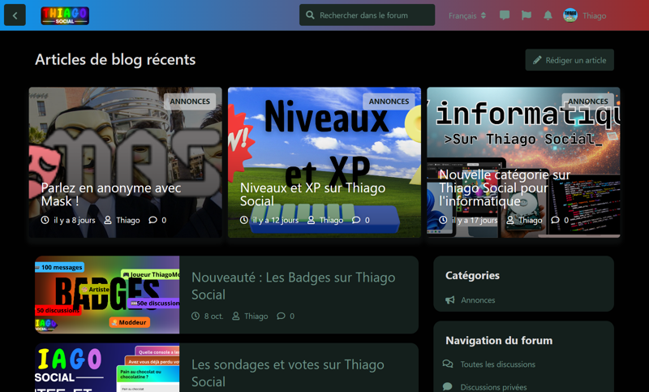Click the Rédiger un article button
649x392 pixels.
pos(569,60)
